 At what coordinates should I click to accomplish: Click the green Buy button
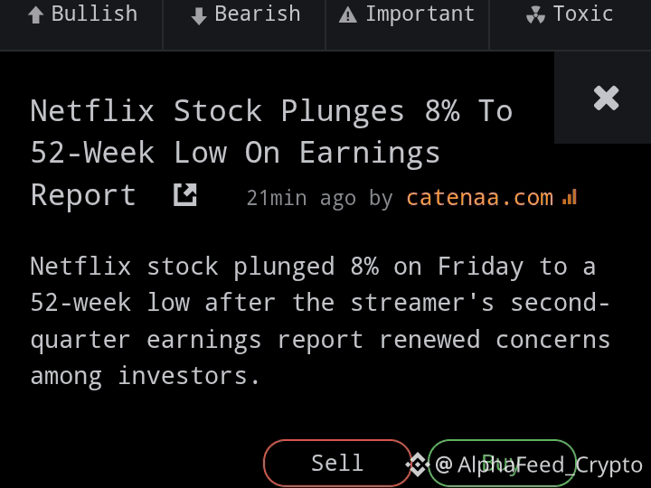(x=502, y=463)
